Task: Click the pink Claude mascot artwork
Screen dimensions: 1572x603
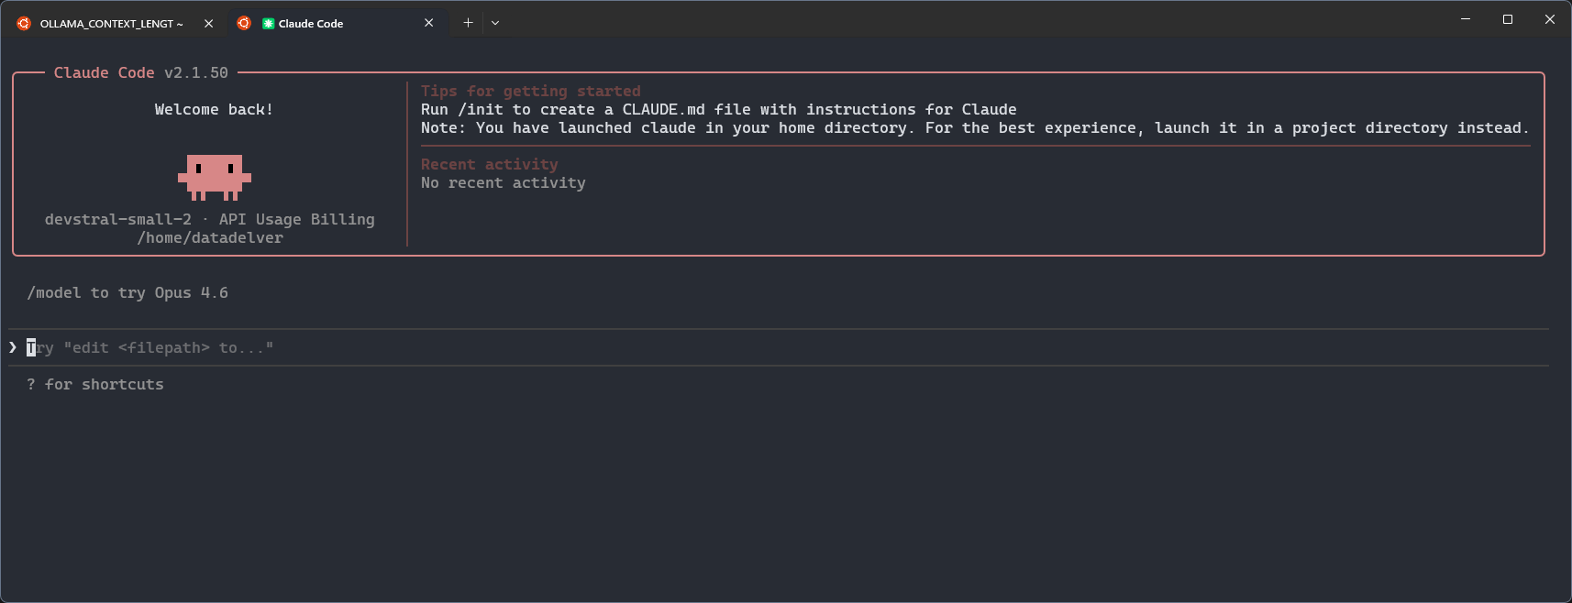Action: coord(213,177)
